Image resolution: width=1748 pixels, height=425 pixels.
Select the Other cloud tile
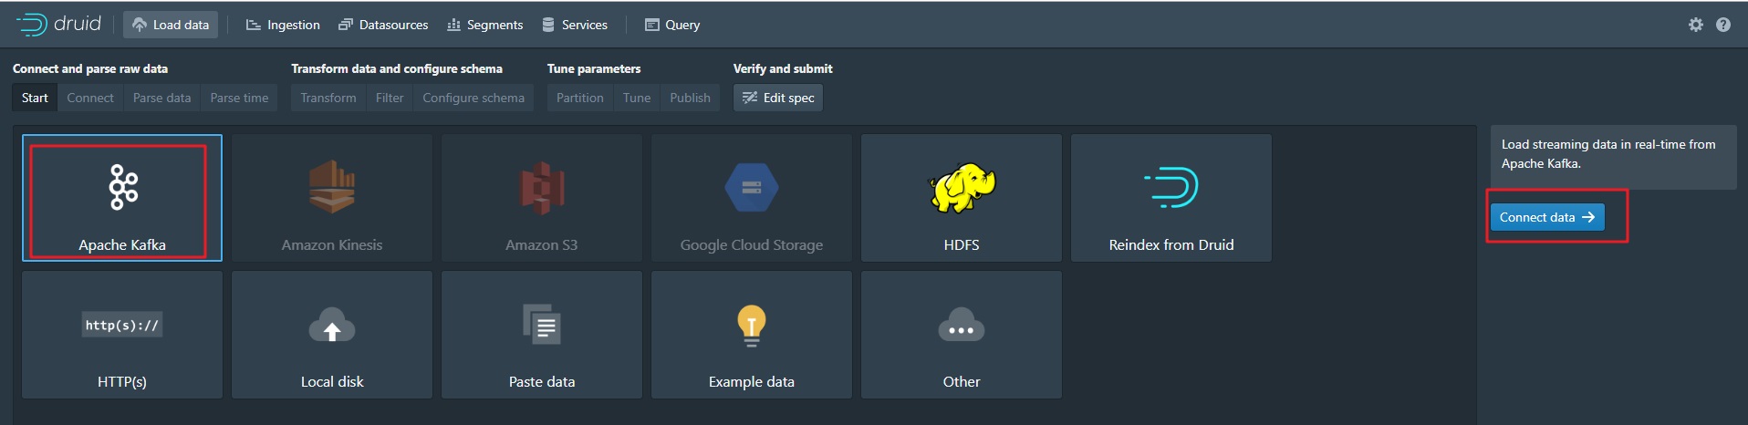pyautogui.click(x=961, y=335)
